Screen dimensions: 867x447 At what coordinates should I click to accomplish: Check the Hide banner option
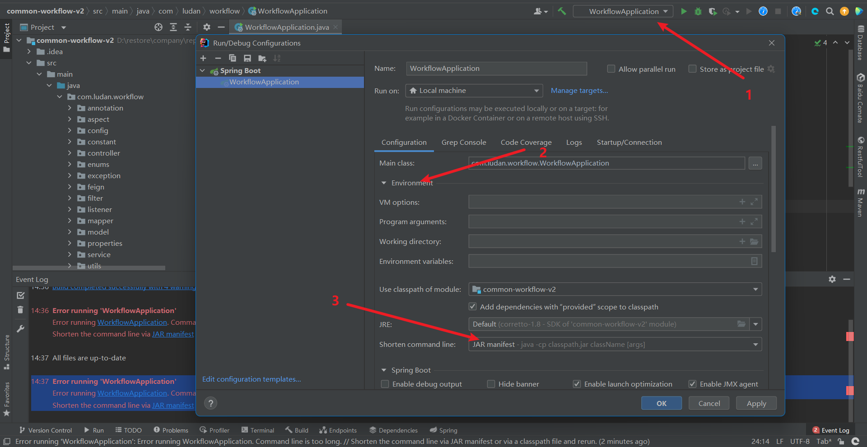click(x=491, y=384)
